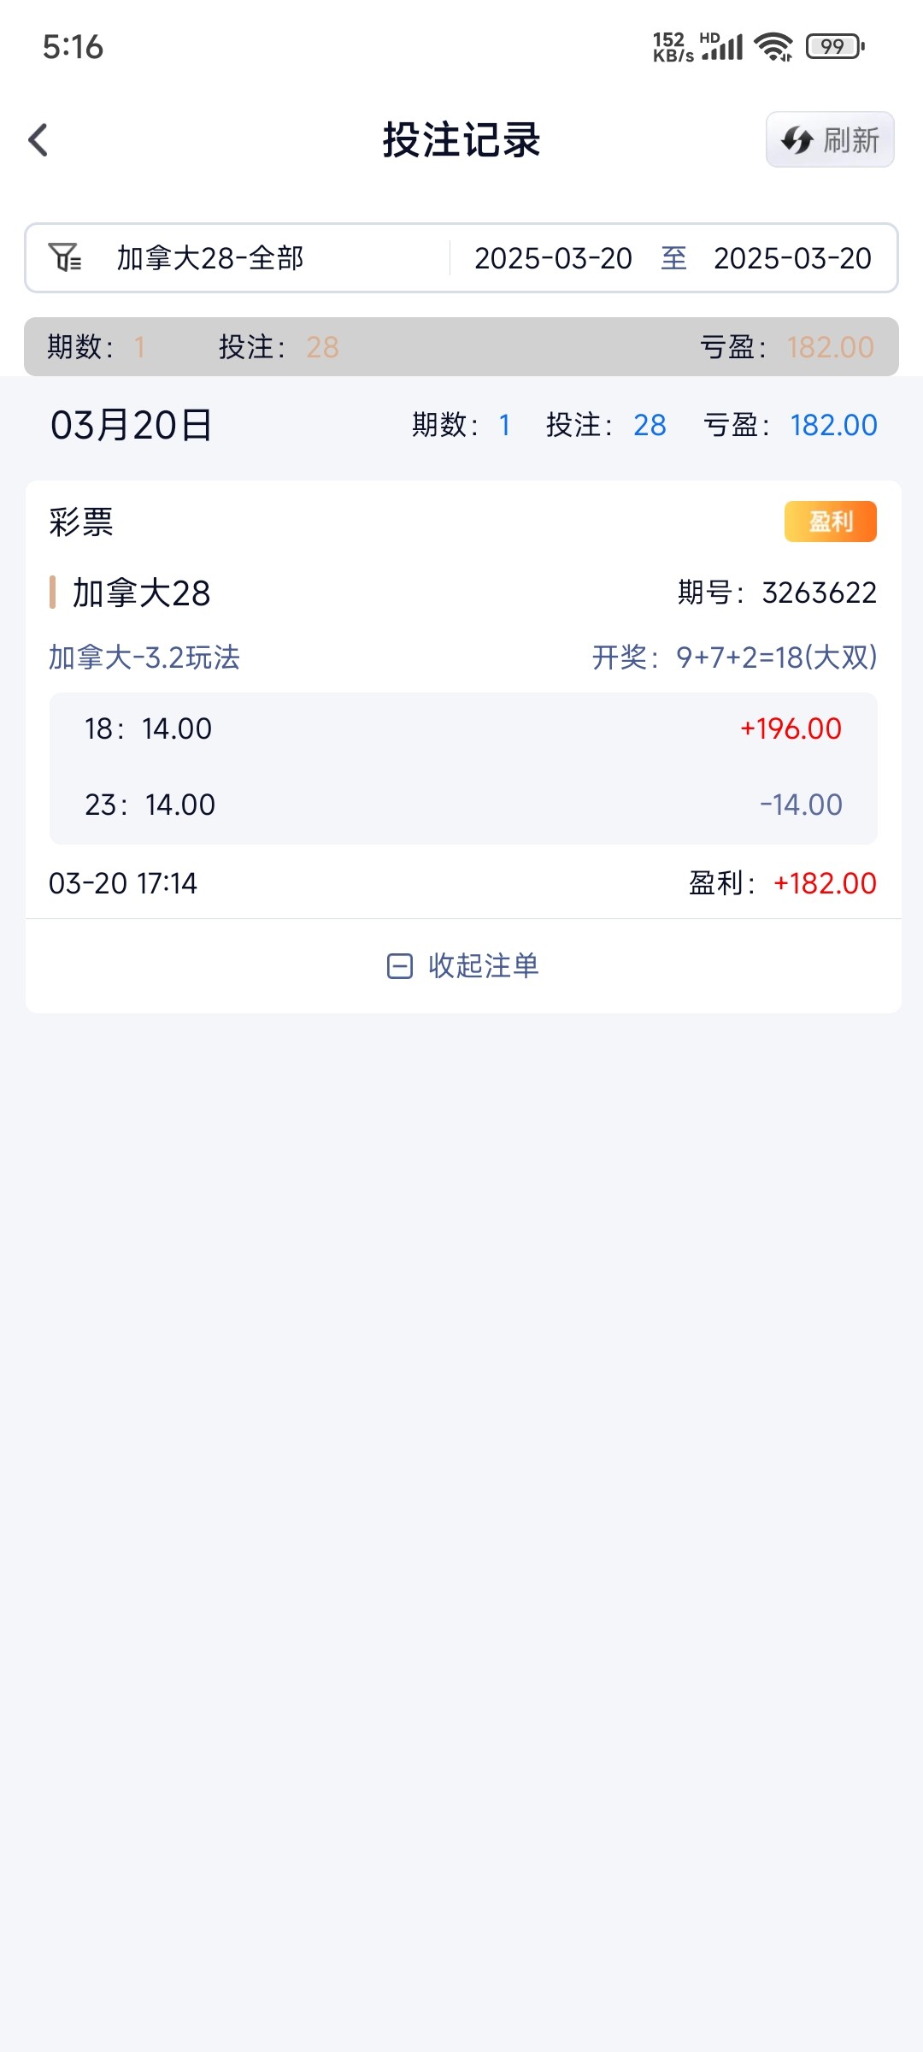Click the 刷新 refresh button
923x2052 pixels.
(x=850, y=140)
